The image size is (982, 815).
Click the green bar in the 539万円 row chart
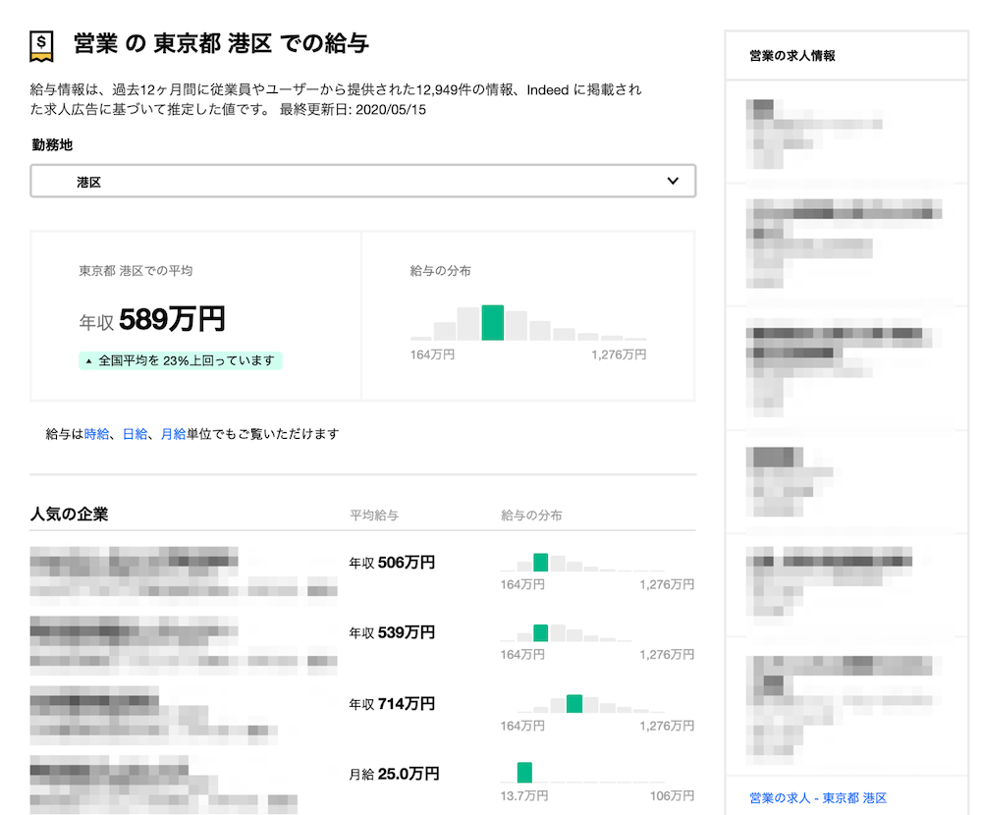tap(540, 632)
